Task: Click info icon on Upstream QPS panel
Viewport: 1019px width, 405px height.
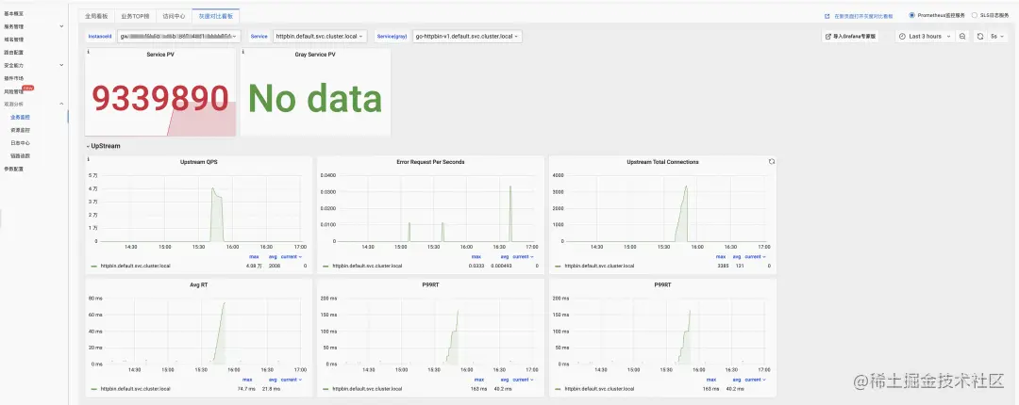Action: tap(88, 159)
